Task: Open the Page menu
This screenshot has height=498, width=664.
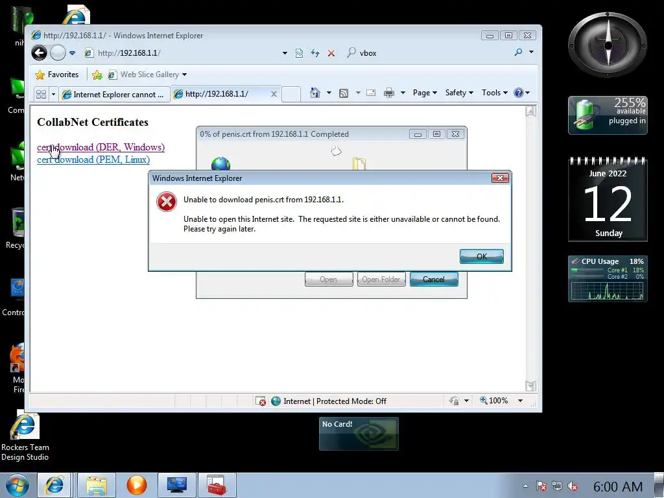Action: (425, 93)
